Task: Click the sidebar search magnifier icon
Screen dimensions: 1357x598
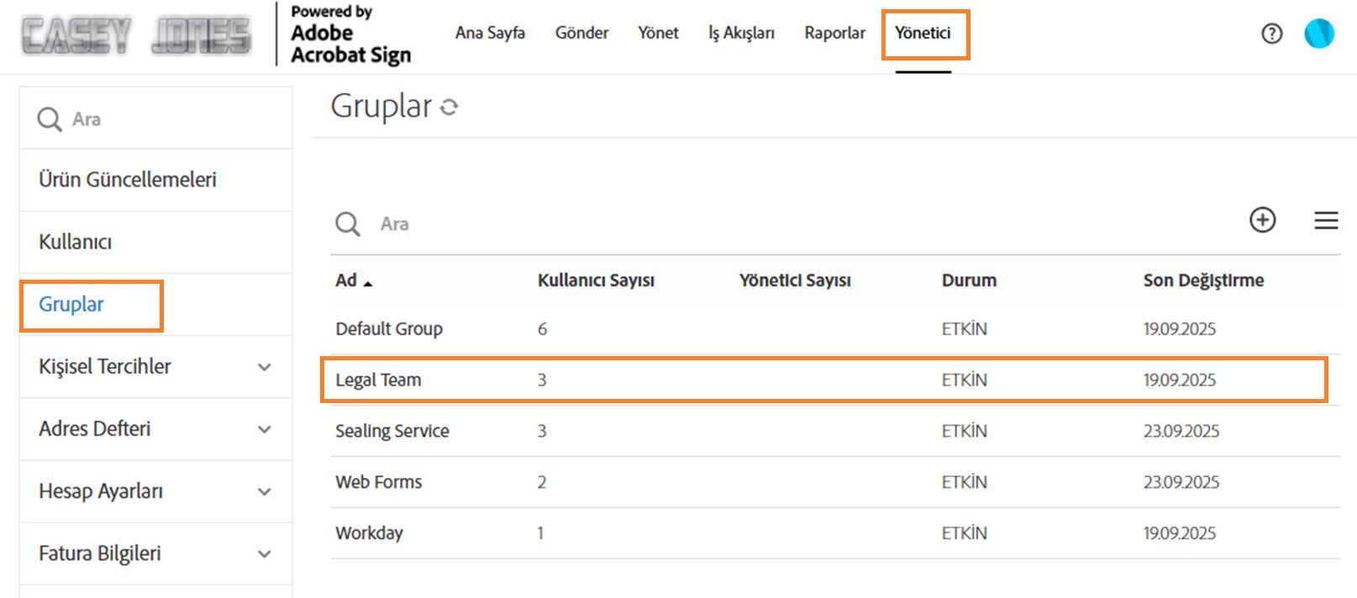Action: click(50, 119)
